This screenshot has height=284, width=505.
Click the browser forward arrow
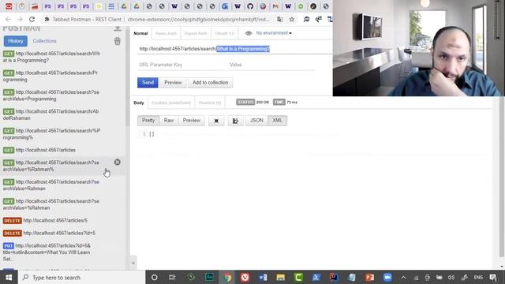coord(20,19)
